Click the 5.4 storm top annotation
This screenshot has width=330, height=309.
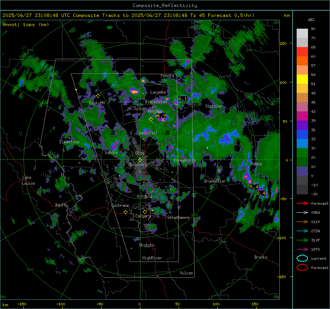[254, 187]
